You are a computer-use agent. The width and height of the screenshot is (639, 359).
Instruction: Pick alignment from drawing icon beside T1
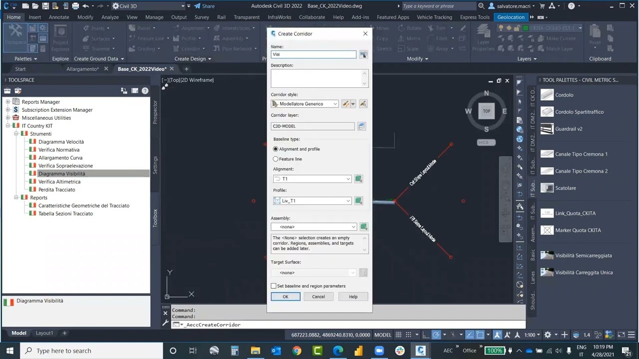(358, 179)
